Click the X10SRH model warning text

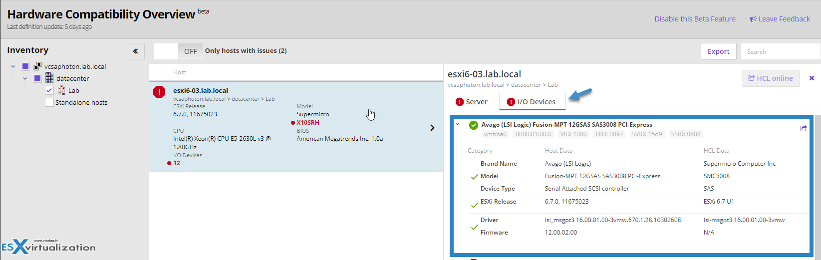click(x=307, y=122)
